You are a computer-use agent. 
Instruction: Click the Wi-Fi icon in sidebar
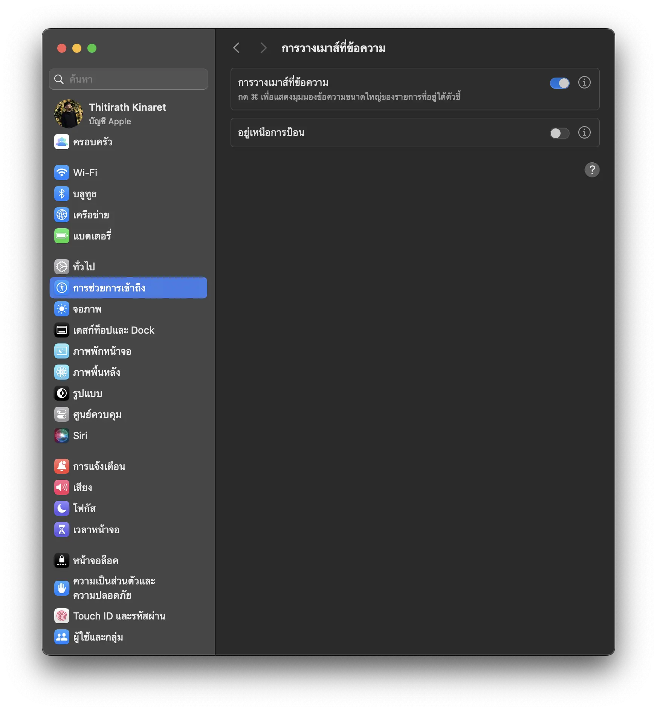[x=62, y=173]
